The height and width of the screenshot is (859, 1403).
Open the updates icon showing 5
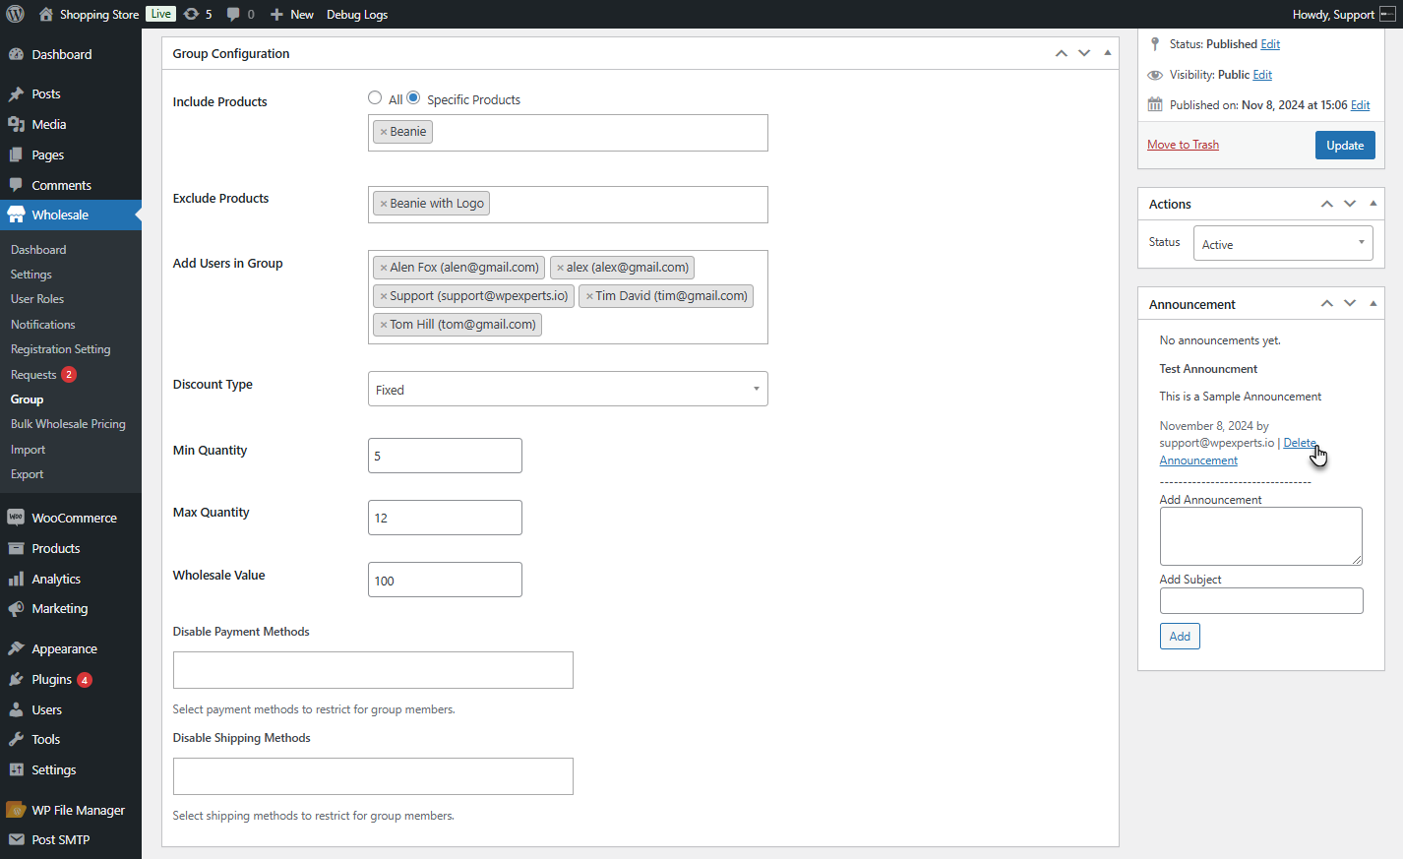[192, 14]
